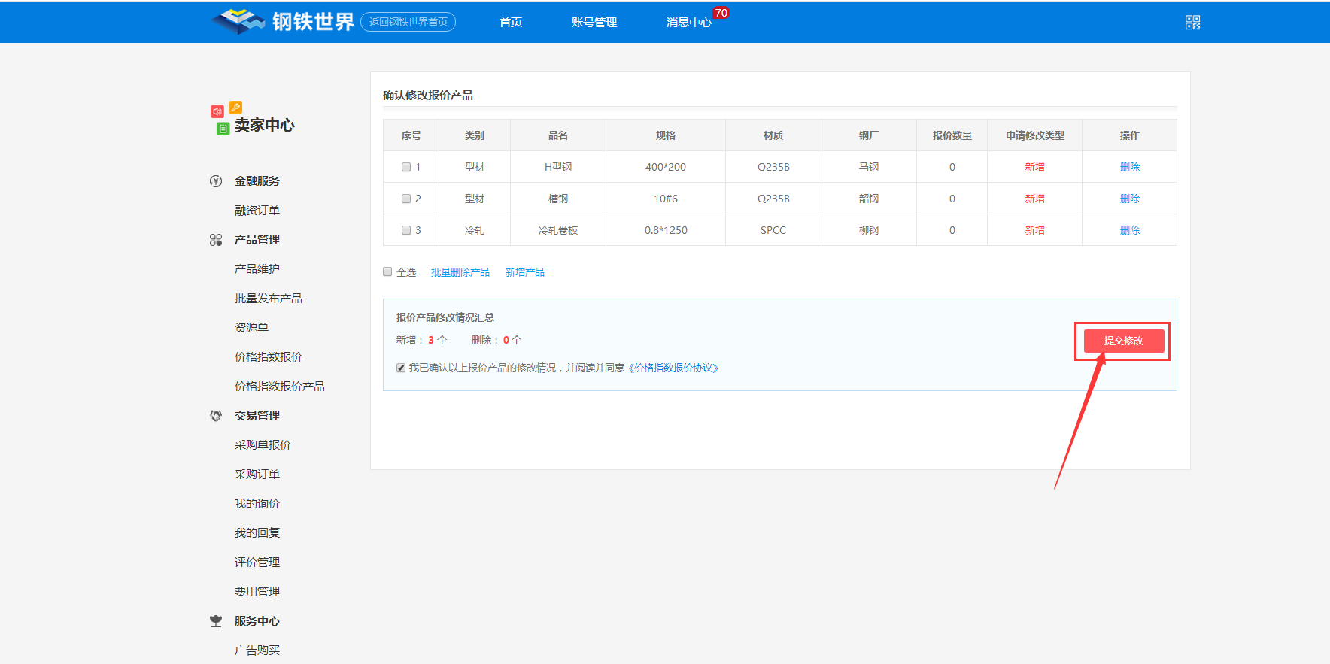The image size is (1330, 664).
Task: Open 消息中心 in top navigation
Action: pyautogui.click(x=688, y=23)
